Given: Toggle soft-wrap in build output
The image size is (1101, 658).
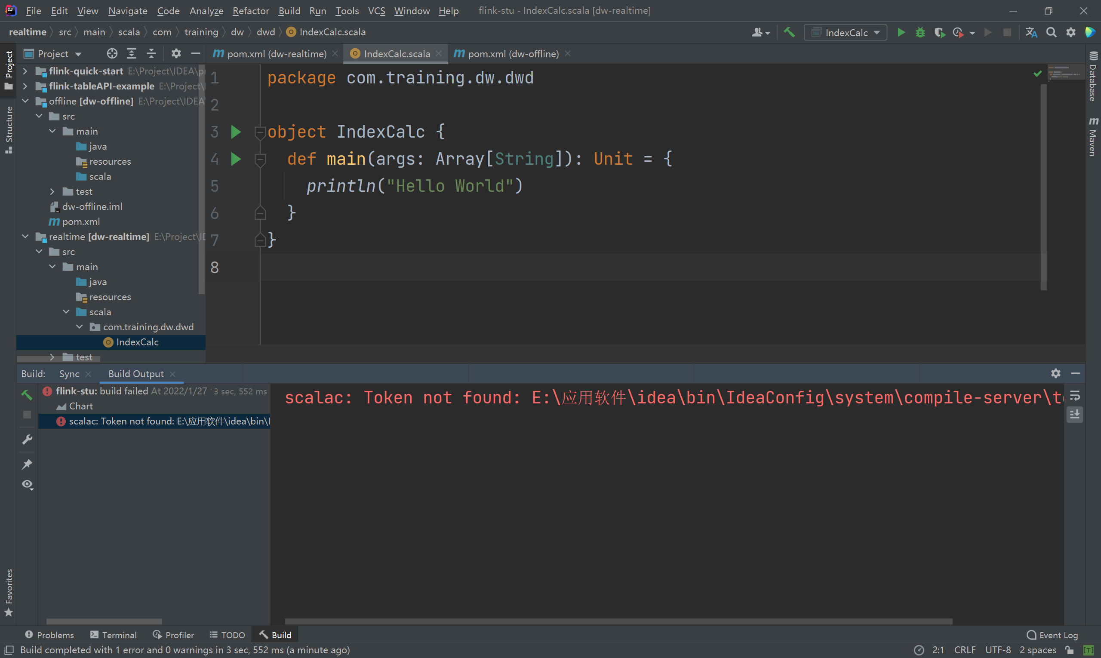Looking at the screenshot, I should coord(1075,396).
